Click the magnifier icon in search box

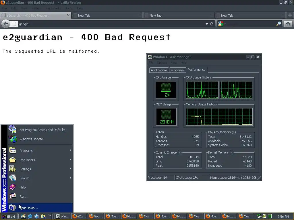pyautogui.click(x=279, y=24)
